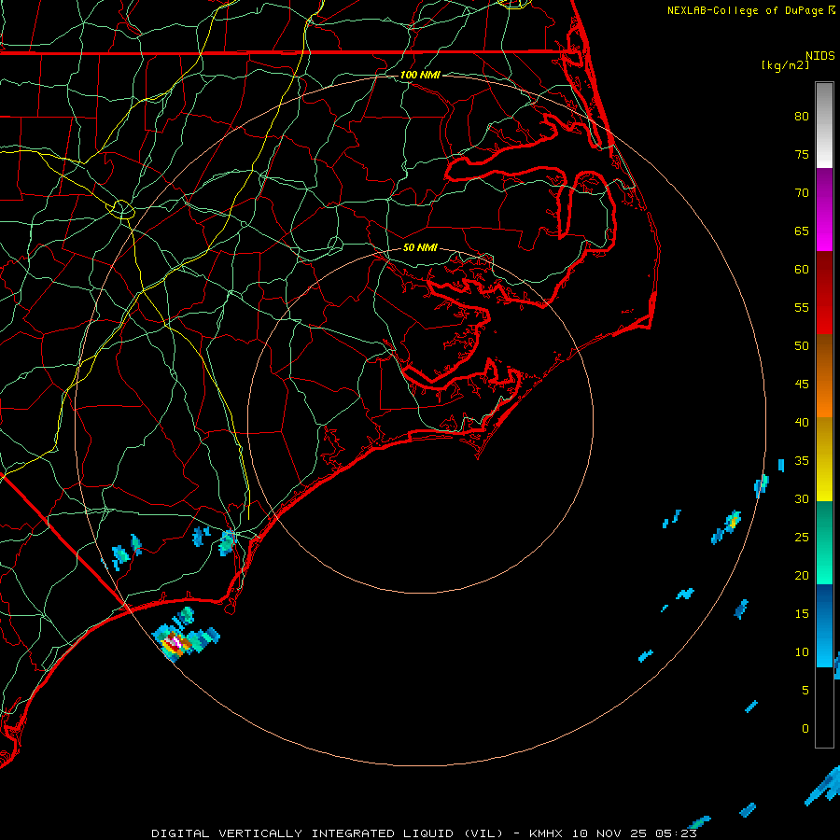
Task: Click the 40 scale value
Action: 802,422
